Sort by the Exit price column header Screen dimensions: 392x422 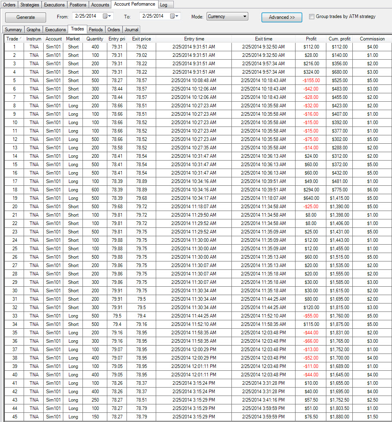141,39
